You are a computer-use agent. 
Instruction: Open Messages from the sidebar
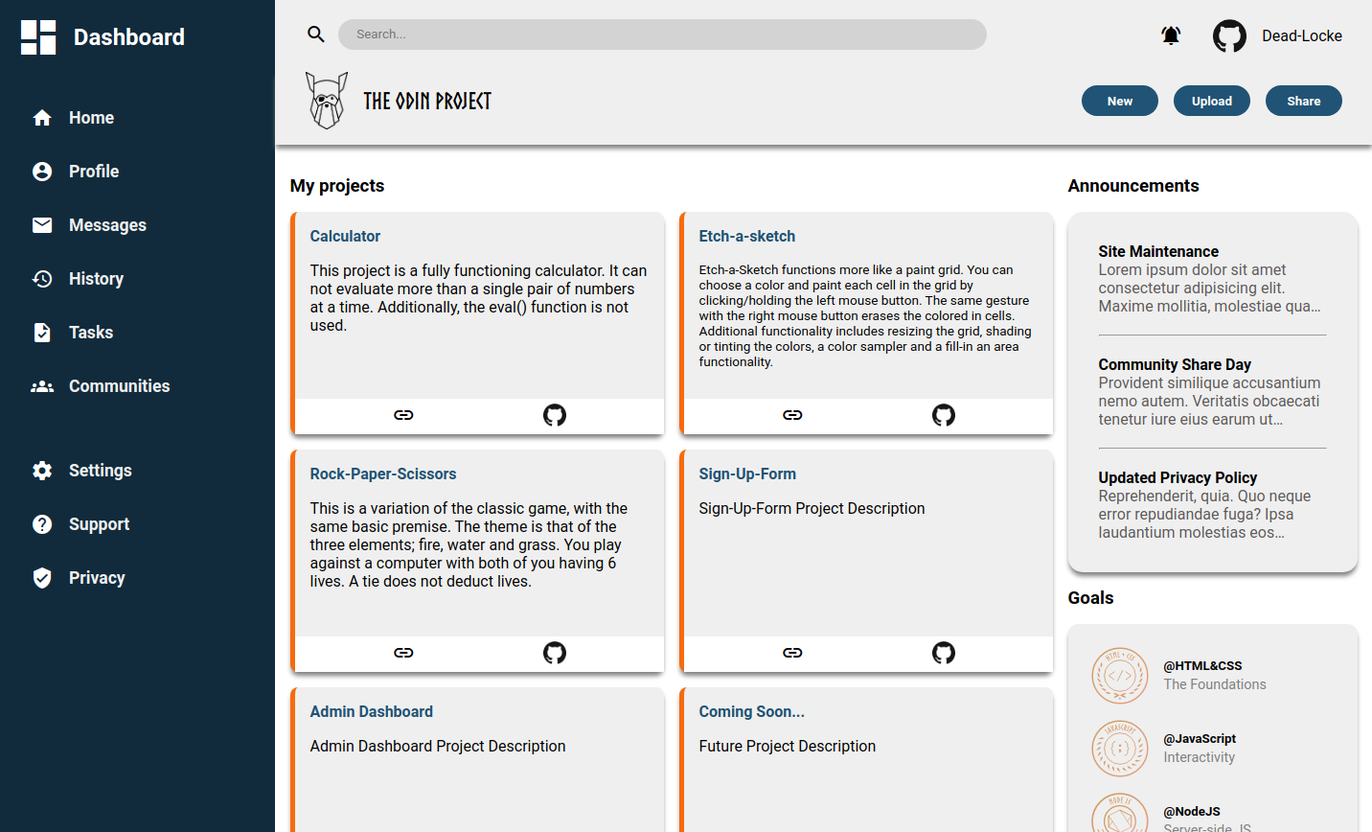pos(42,224)
